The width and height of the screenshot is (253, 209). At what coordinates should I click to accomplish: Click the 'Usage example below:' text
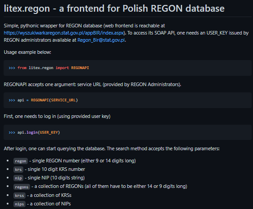click(x=27, y=52)
